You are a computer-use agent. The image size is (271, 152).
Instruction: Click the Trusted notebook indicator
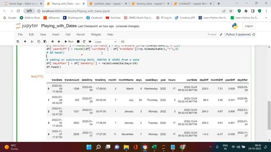tap(212, 35)
